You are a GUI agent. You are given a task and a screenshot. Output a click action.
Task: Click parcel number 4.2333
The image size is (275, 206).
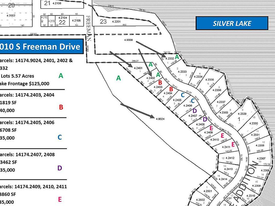[182, 72]
